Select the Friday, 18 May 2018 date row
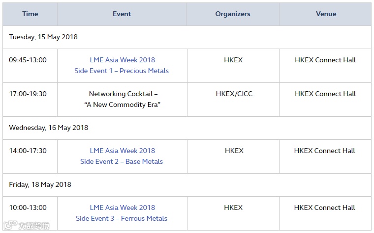Image resolution: width=374 pixels, height=233 pixels. point(187,185)
